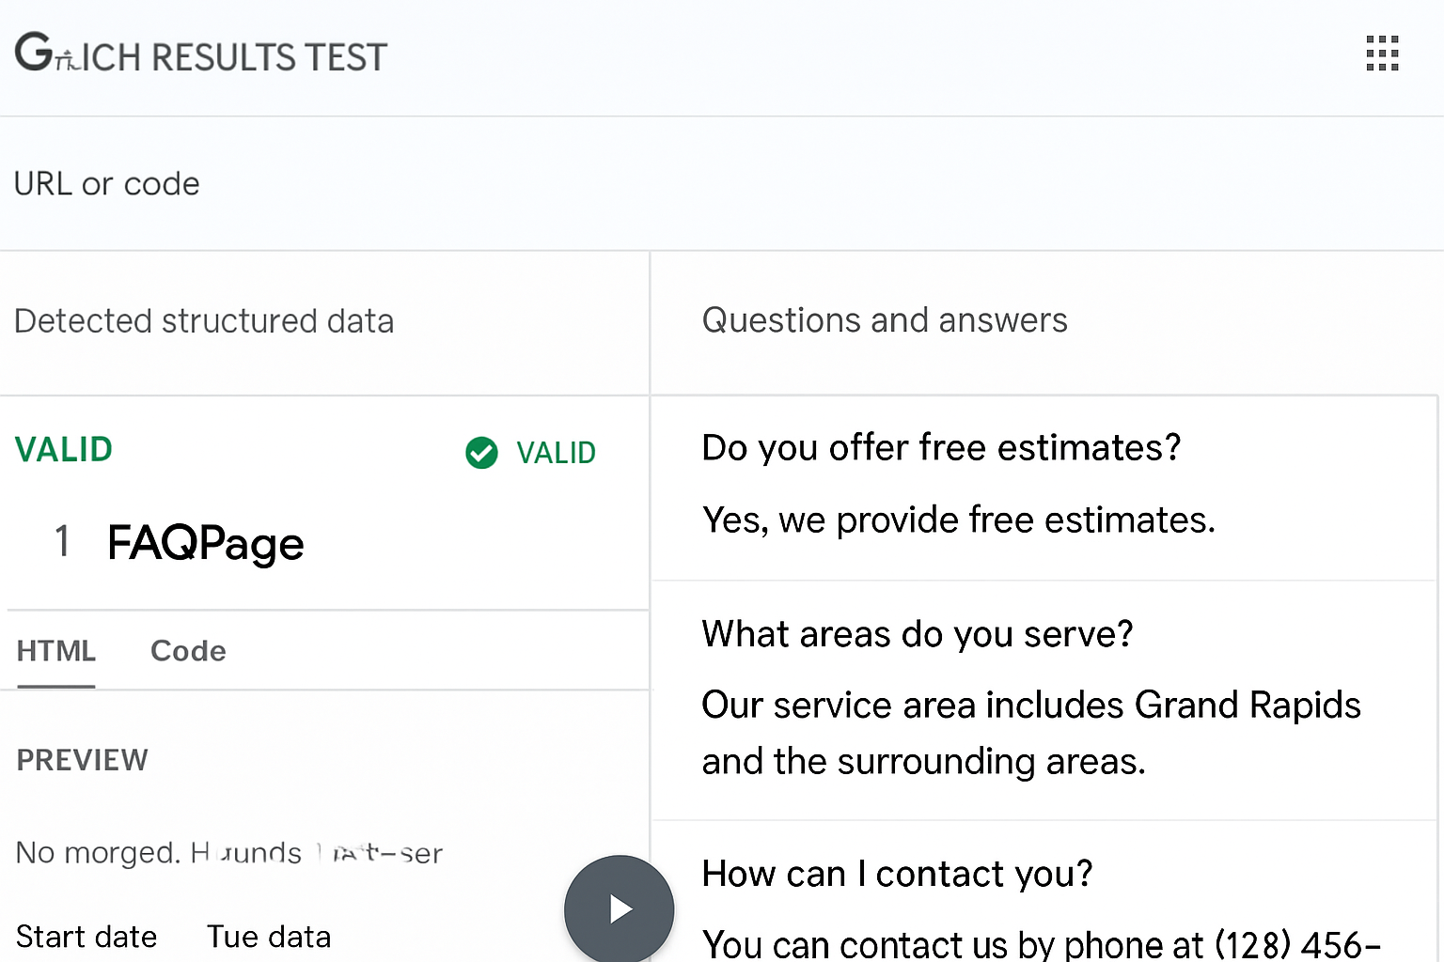Click into the URL or code field

coord(107,184)
